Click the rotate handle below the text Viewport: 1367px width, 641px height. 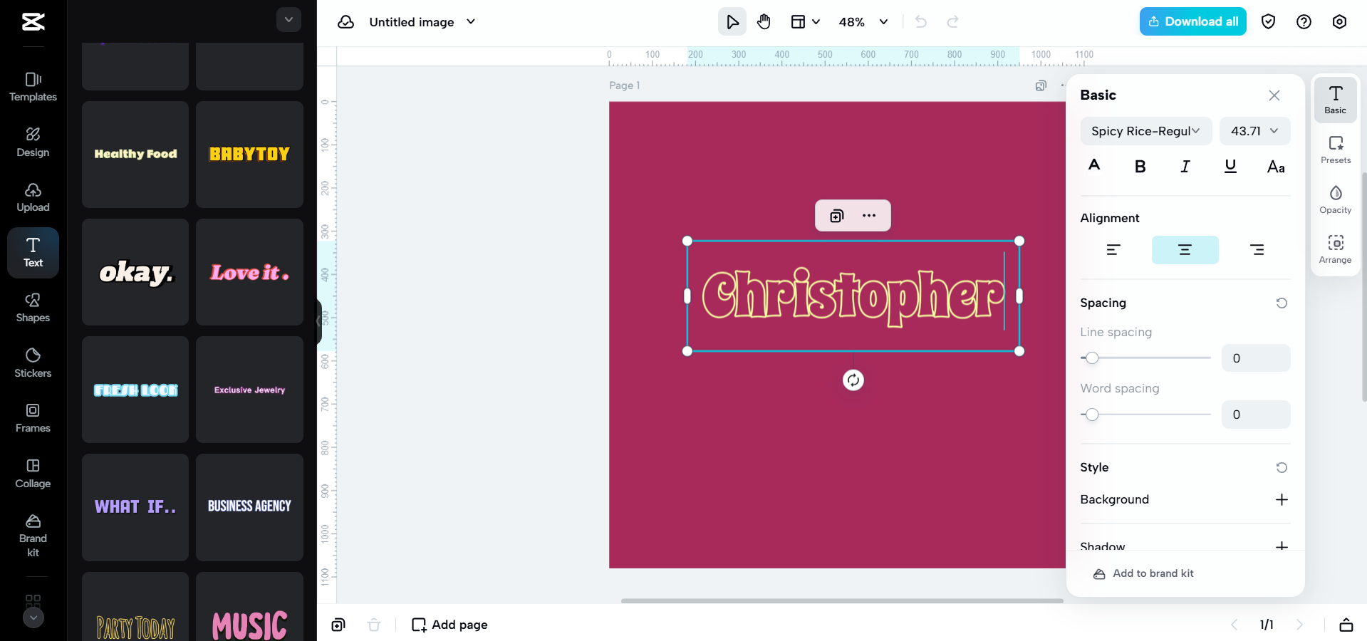(853, 380)
